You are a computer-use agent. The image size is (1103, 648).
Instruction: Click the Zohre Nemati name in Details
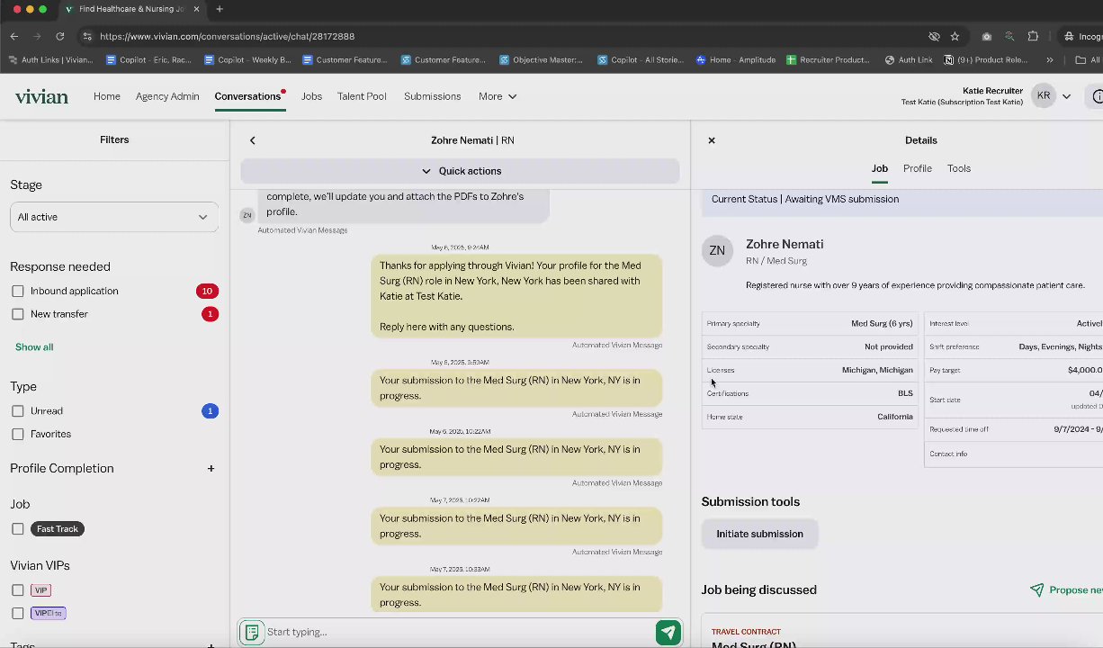point(785,244)
